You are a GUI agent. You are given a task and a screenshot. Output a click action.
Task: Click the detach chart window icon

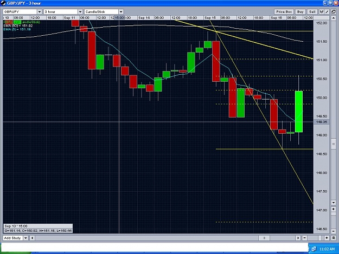[x=334, y=12]
